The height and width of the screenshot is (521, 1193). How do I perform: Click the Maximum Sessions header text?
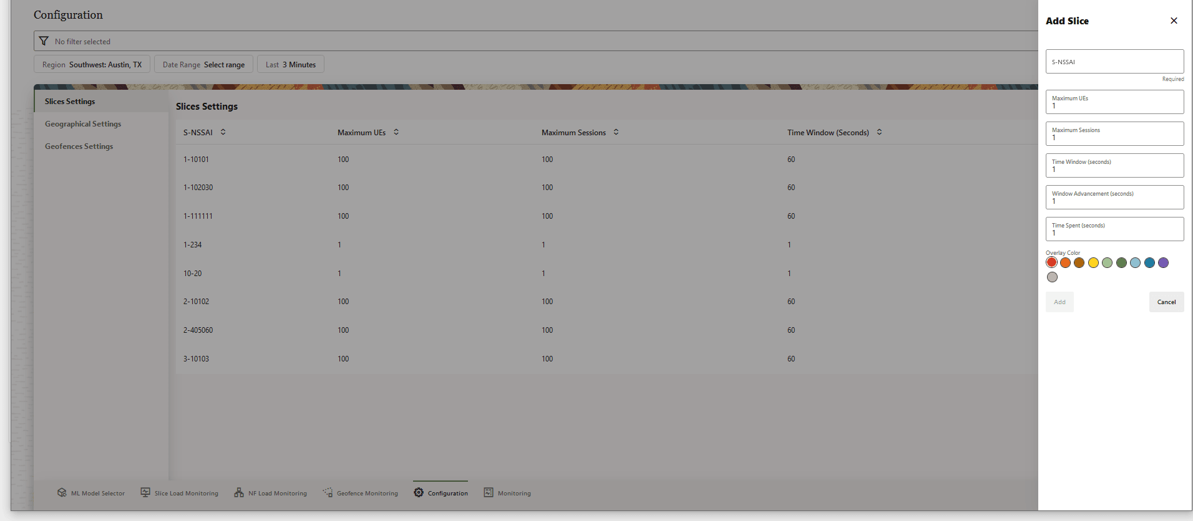(x=573, y=133)
